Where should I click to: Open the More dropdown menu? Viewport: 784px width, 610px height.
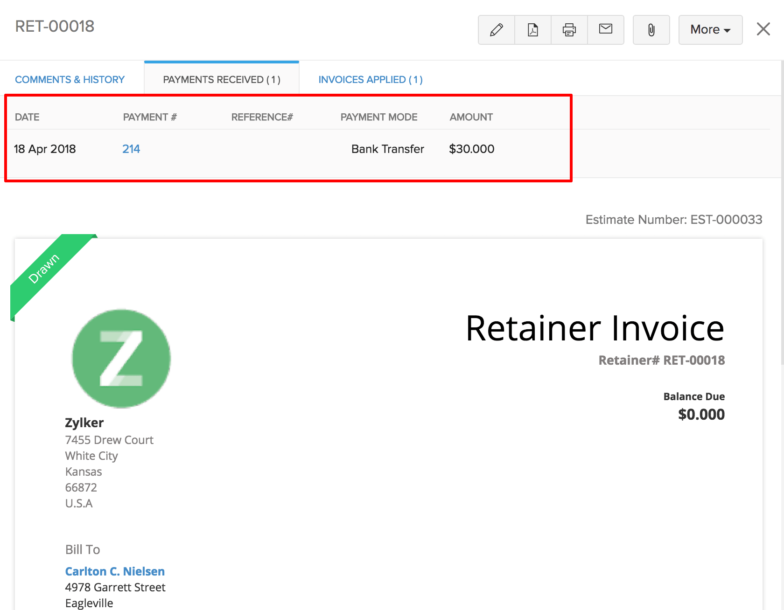point(710,30)
